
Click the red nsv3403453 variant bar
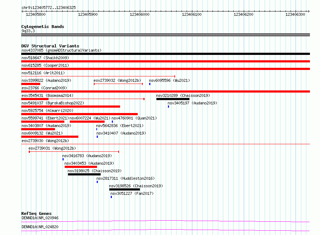(x=81, y=167)
